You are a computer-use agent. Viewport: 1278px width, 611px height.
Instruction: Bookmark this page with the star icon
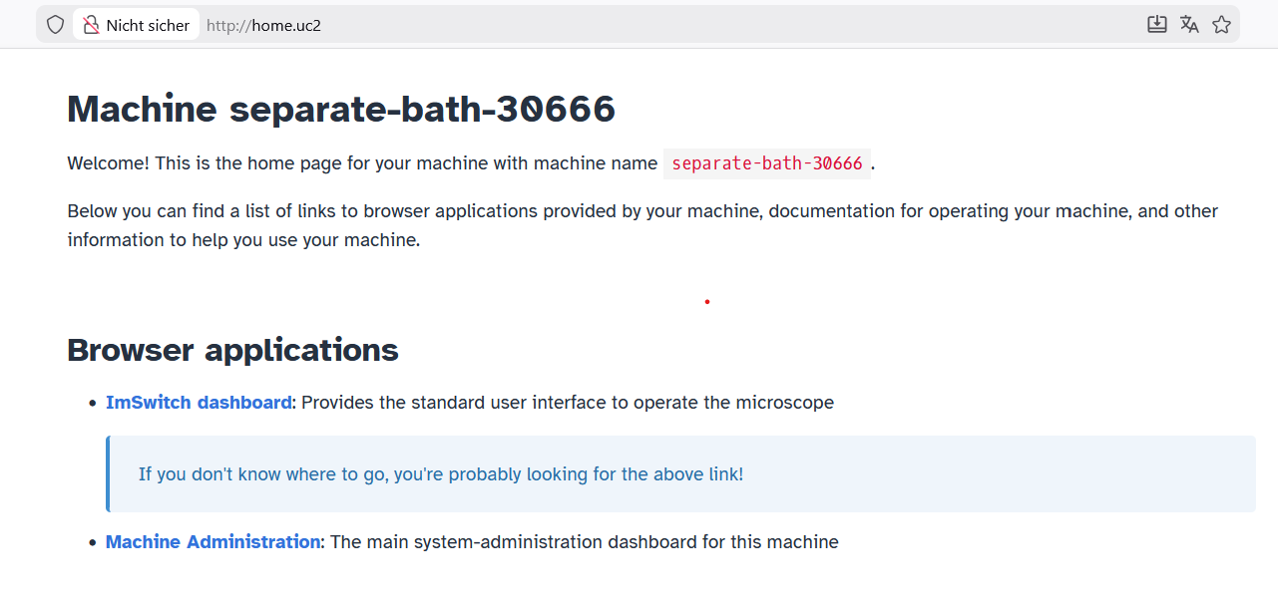tap(1221, 24)
